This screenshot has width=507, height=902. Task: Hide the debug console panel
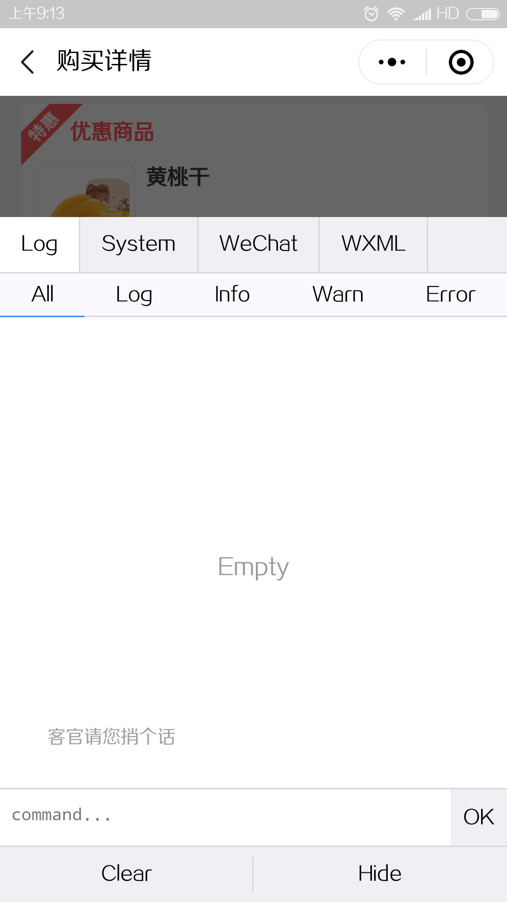[x=380, y=874]
